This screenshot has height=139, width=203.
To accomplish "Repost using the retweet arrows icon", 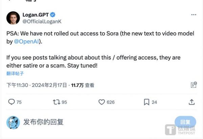I will pyautogui.click(x=57, y=102).
